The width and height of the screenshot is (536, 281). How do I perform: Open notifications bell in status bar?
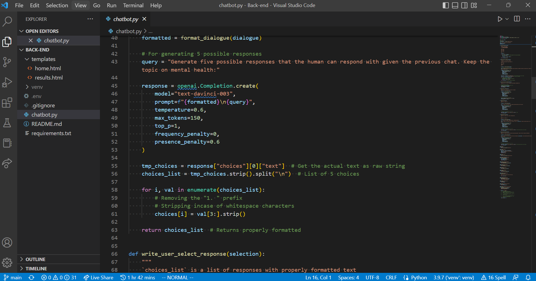tap(528, 277)
